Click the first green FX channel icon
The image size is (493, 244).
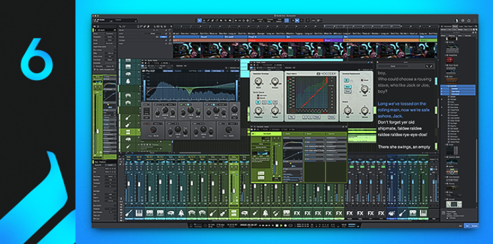[297, 213]
